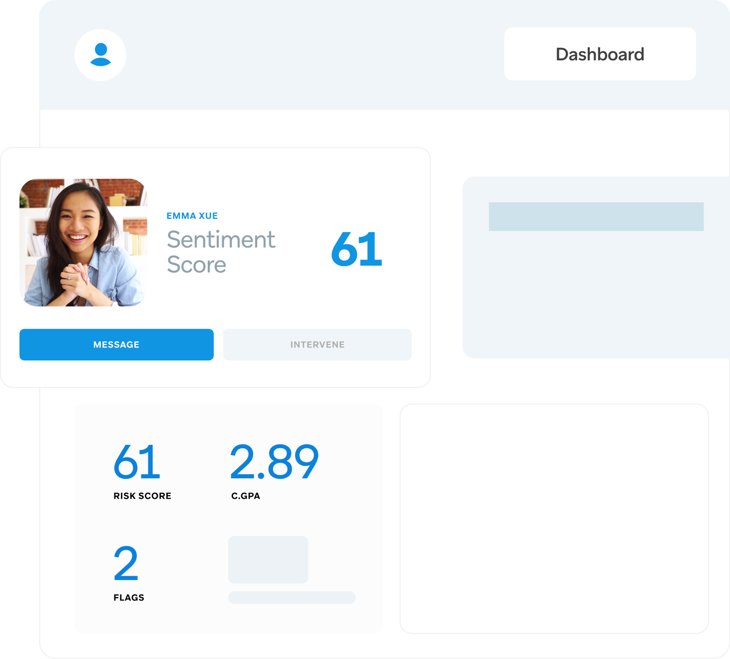Image resolution: width=730 pixels, height=659 pixels.
Task: Open the Dashboard button
Action: point(600,54)
